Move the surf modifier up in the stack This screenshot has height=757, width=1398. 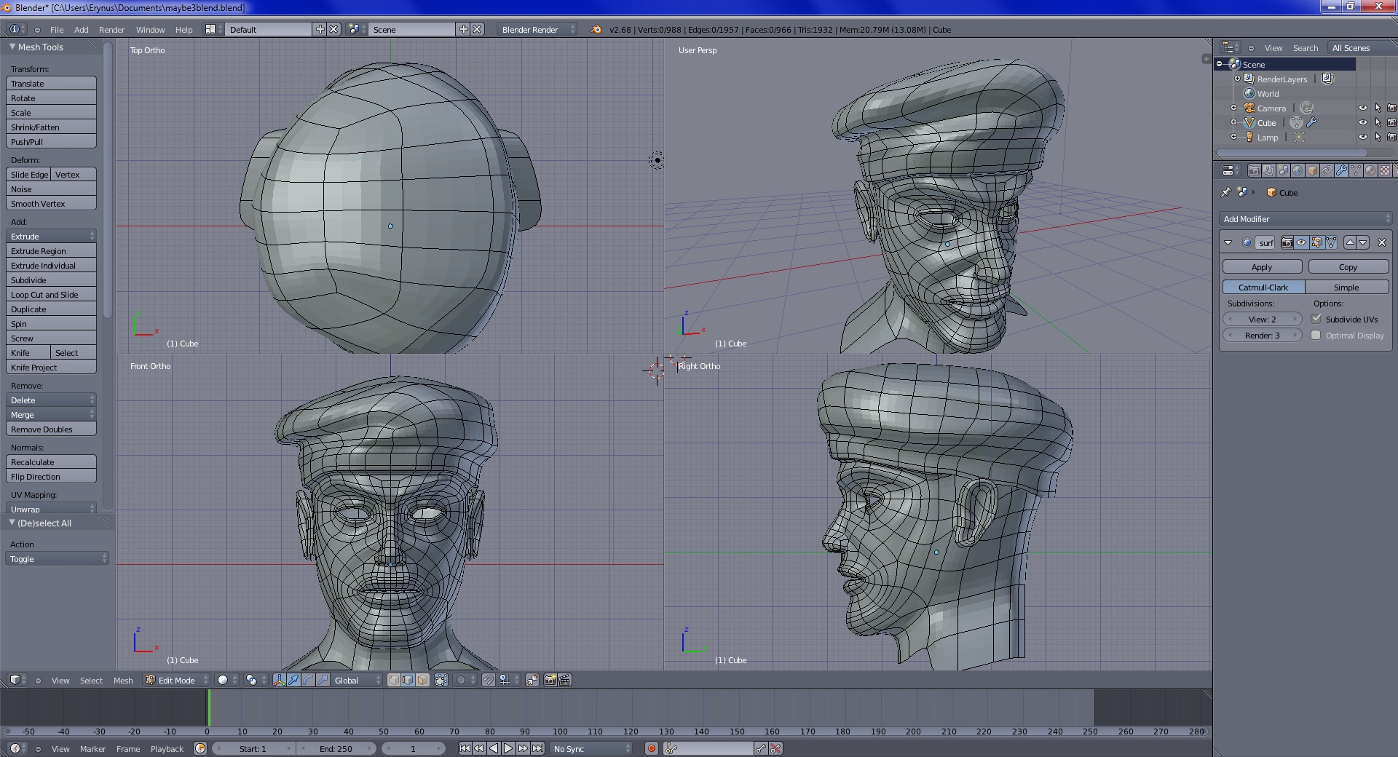1350,242
